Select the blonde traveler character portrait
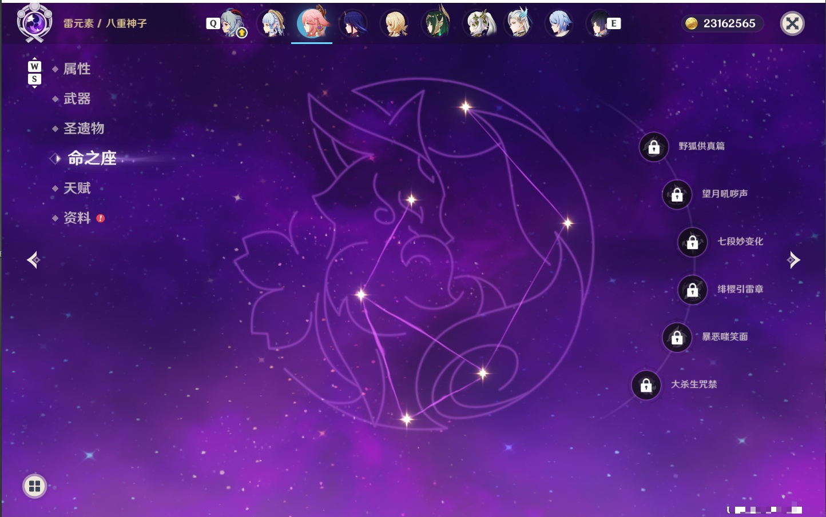 (x=395, y=23)
